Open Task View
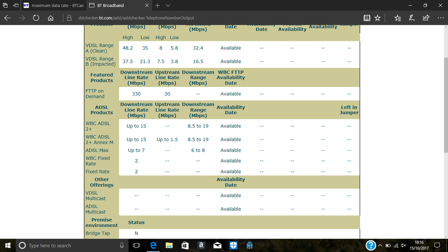 (137, 245)
